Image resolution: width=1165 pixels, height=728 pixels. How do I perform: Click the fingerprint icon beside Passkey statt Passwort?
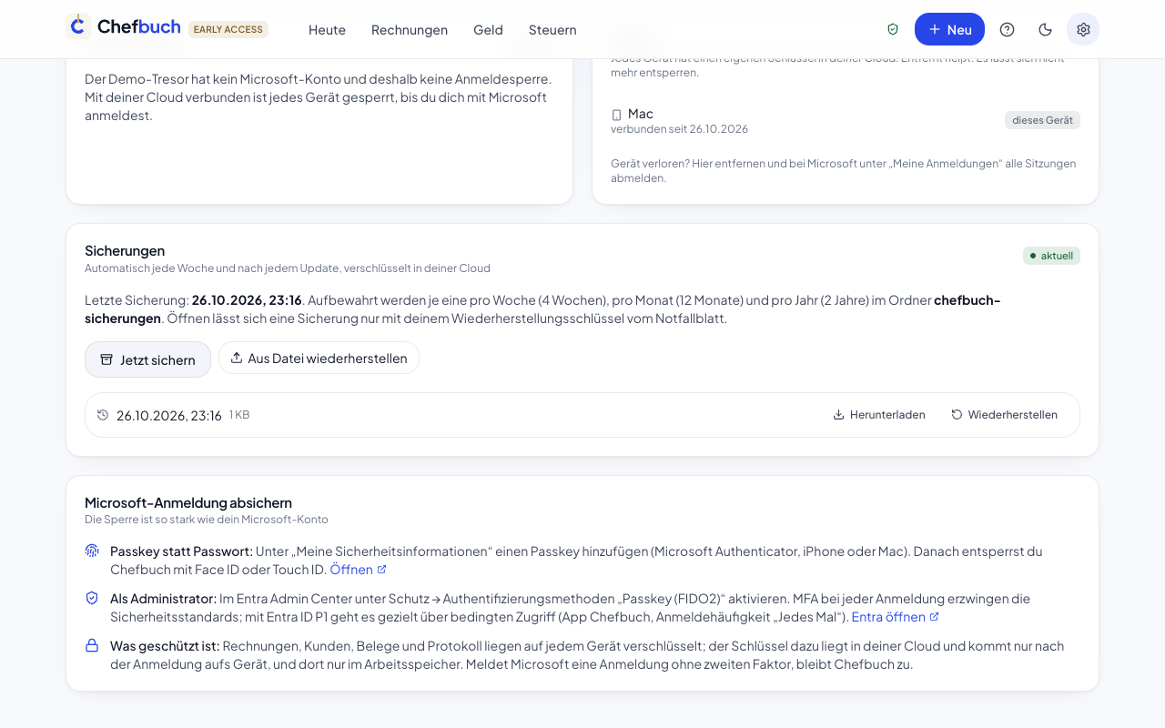pos(92,551)
